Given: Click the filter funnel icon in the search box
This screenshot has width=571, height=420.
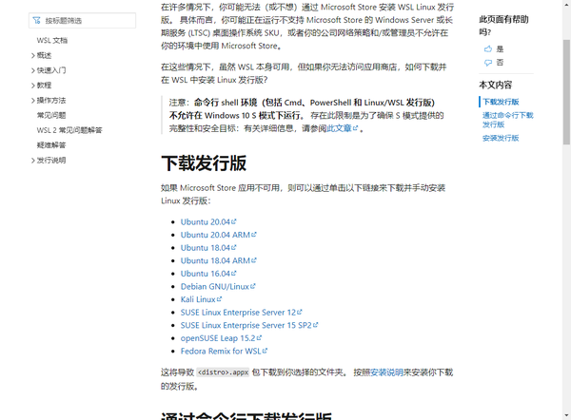Looking at the screenshot, I should click(x=37, y=21).
